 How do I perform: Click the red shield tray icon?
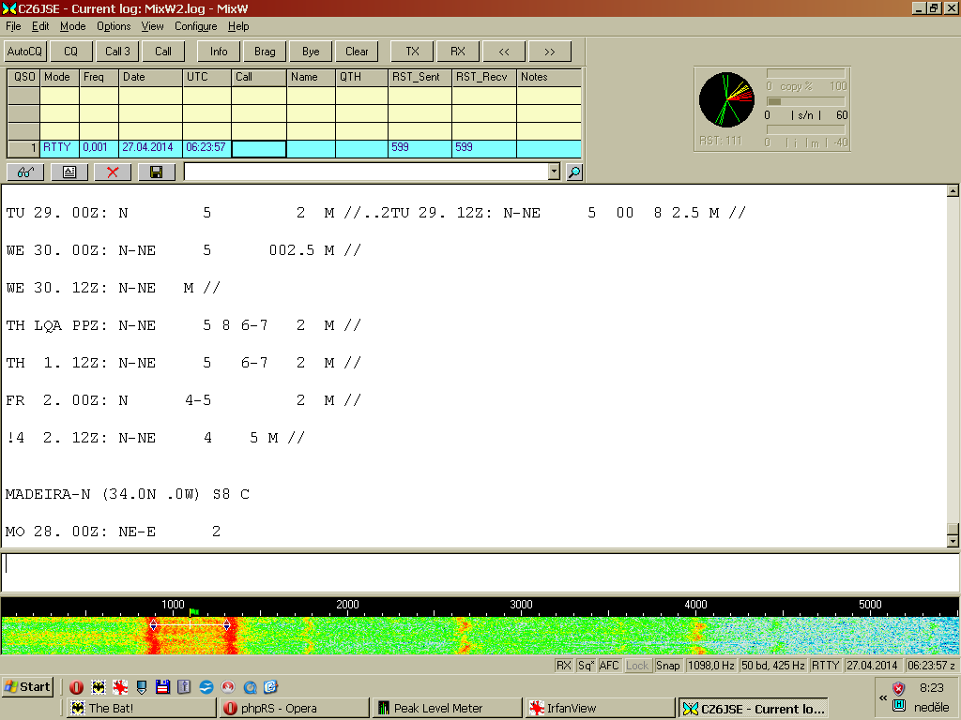tap(898, 688)
